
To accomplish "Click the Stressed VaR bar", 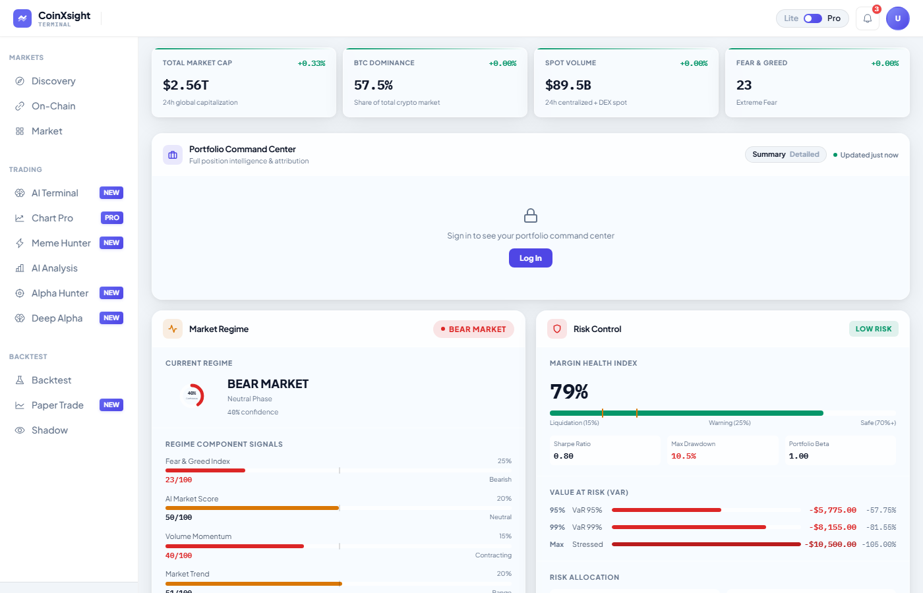I will tap(706, 544).
